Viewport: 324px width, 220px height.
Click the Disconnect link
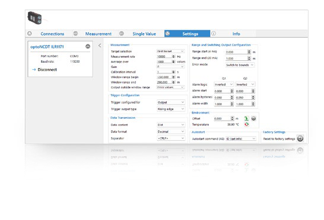pyautogui.click(x=47, y=70)
